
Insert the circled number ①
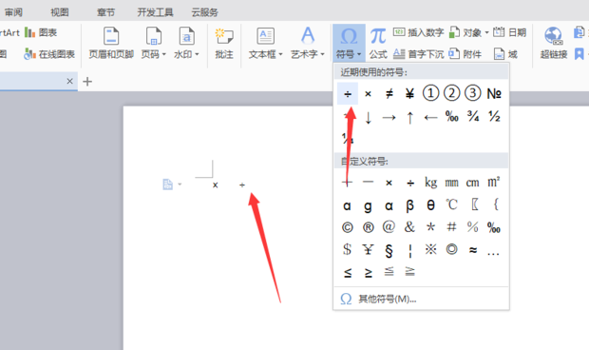point(431,93)
